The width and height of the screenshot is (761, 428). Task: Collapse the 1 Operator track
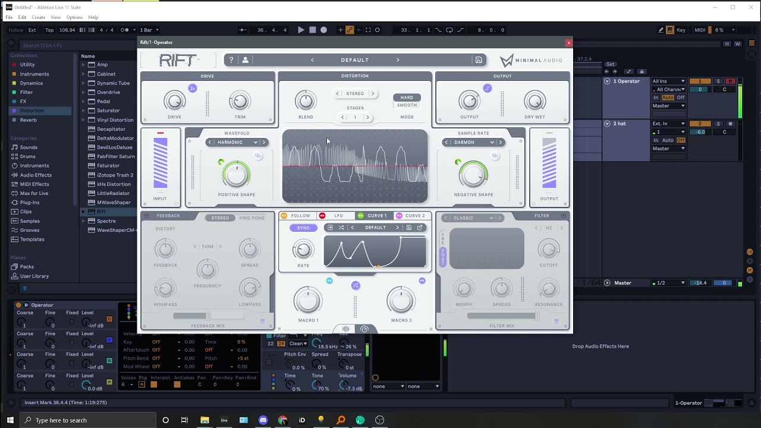coord(607,81)
